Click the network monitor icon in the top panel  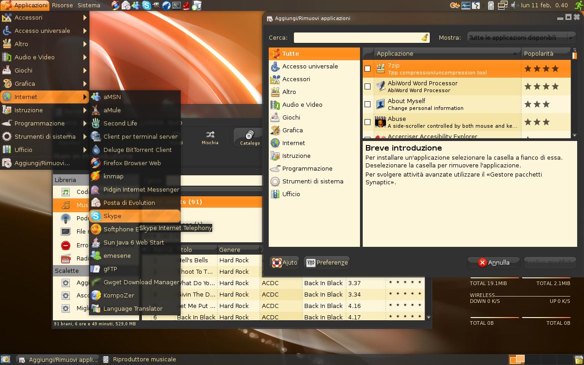pyautogui.click(x=503, y=5)
